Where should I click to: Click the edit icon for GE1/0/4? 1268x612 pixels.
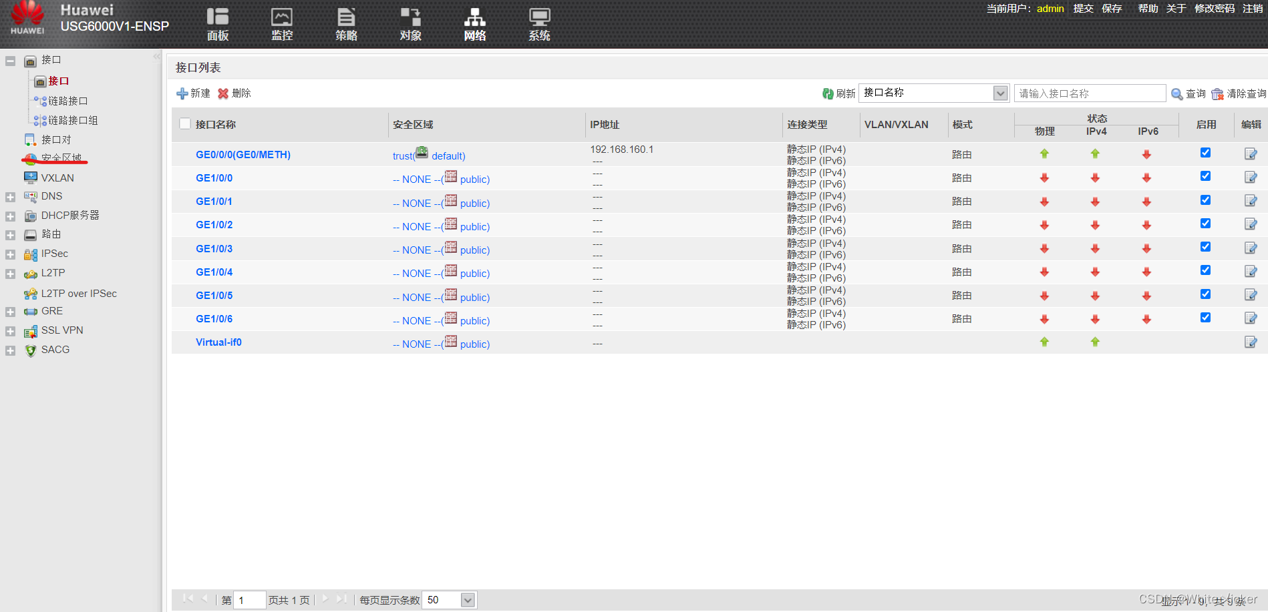pos(1251,272)
